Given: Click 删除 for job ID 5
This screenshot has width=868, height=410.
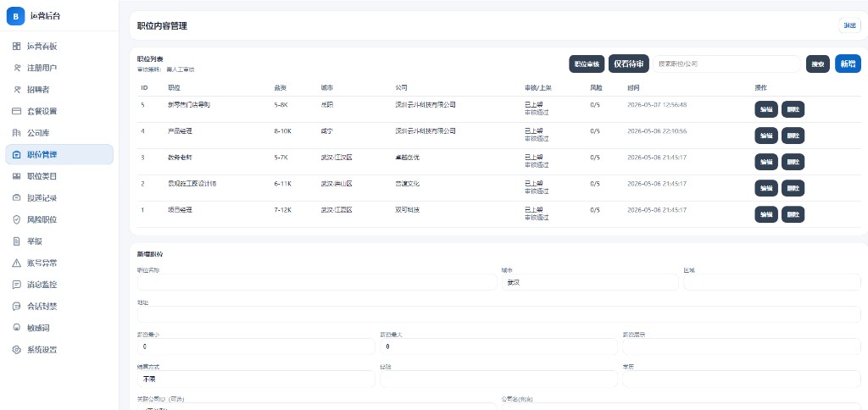Looking at the screenshot, I should (x=793, y=109).
